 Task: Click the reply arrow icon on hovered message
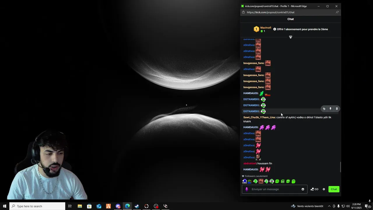point(324,109)
